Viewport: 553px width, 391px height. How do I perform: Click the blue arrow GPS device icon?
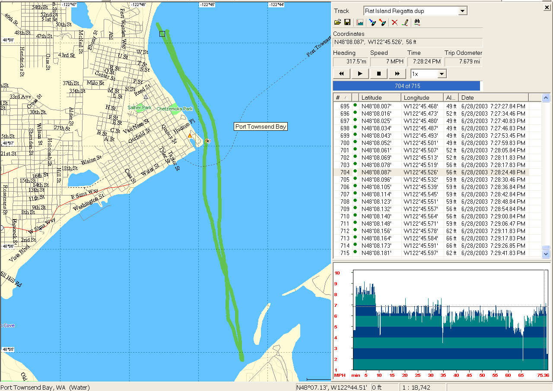(x=372, y=22)
